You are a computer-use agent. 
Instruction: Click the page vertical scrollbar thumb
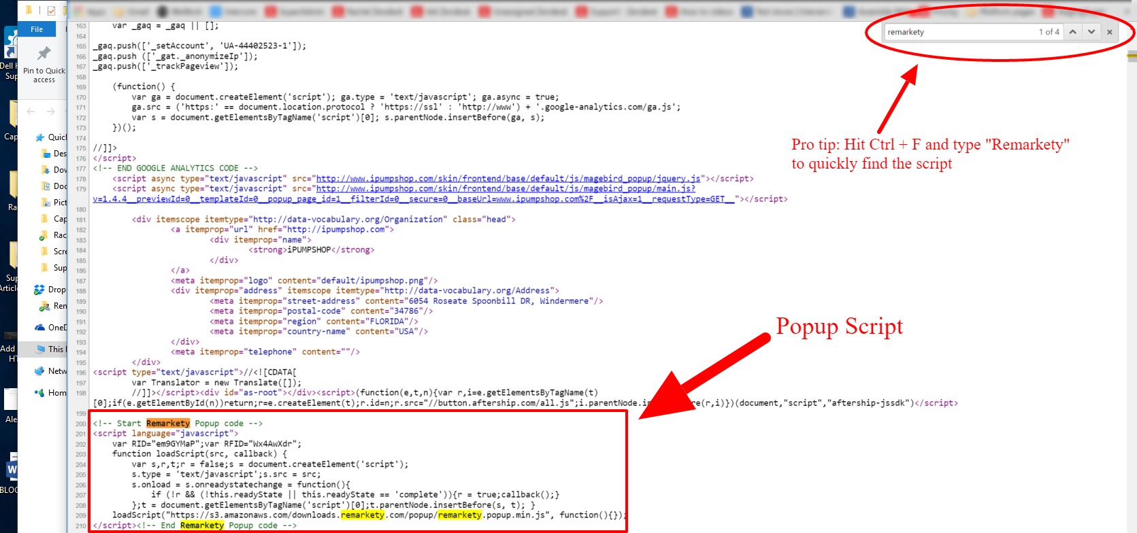pos(1132,57)
